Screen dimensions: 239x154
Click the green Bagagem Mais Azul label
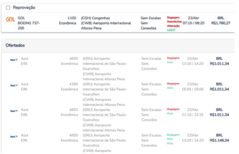coord(173,139)
